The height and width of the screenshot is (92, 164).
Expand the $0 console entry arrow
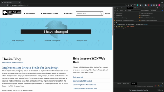click(x=115, y=22)
